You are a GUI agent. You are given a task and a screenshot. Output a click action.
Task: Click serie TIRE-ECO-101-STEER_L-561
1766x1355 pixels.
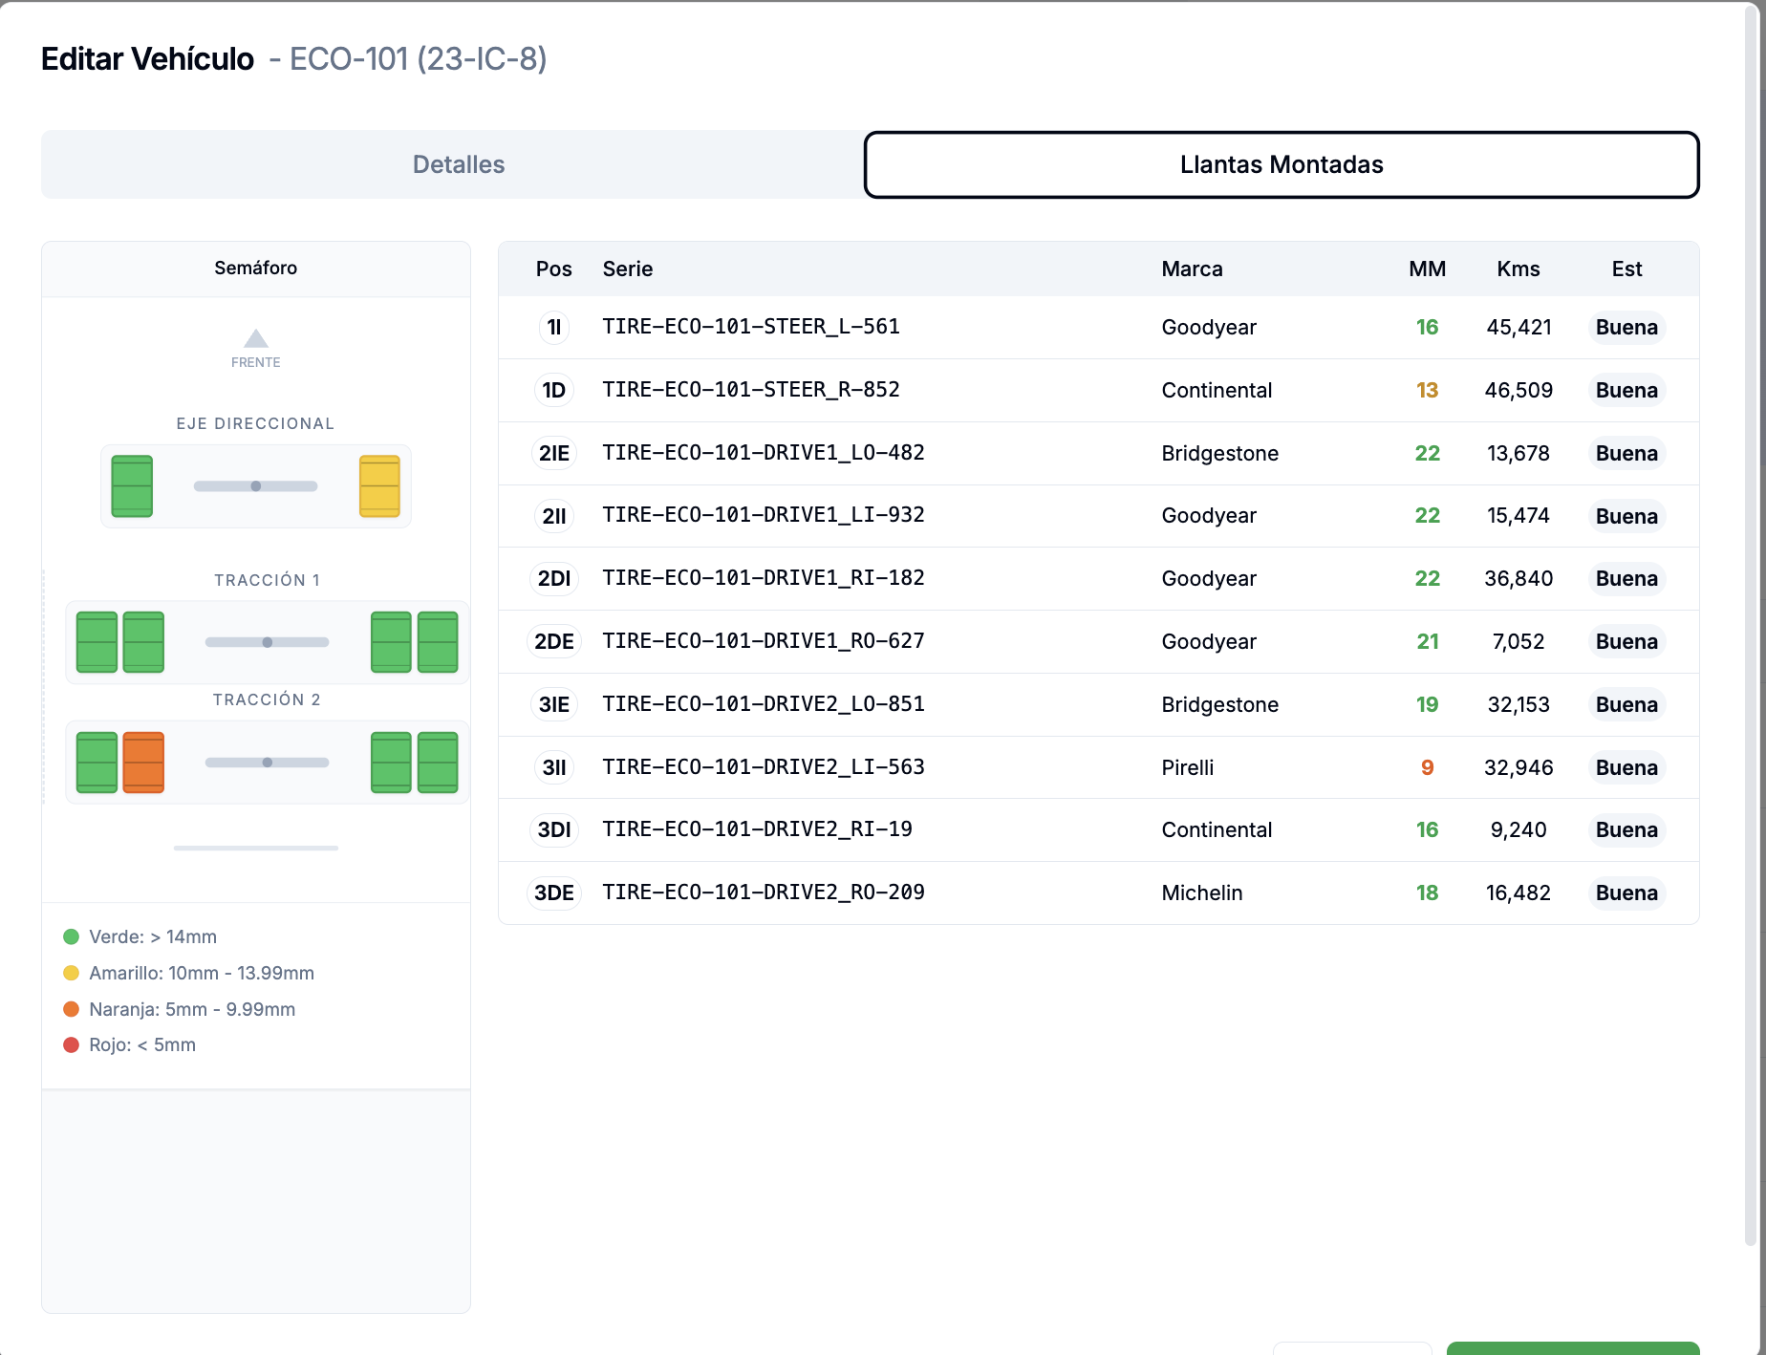751,327
